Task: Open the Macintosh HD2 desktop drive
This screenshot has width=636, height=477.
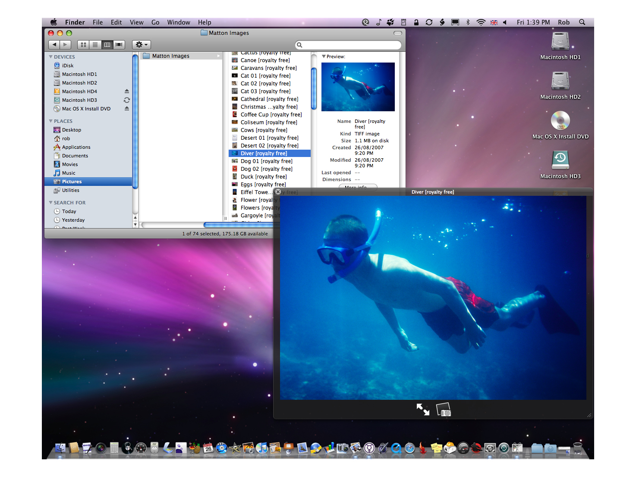Action: coord(560,81)
